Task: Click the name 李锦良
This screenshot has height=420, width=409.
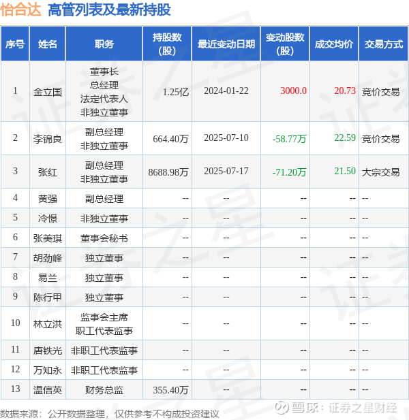Action: (48, 139)
